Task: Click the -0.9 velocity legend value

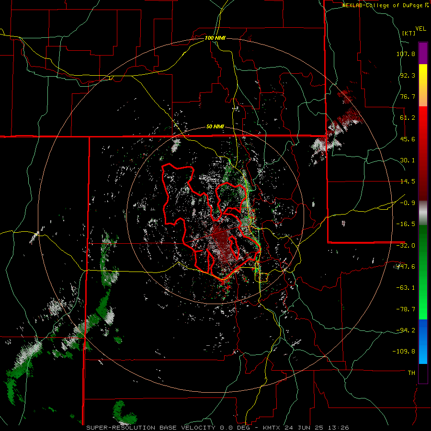Action: 408,203
